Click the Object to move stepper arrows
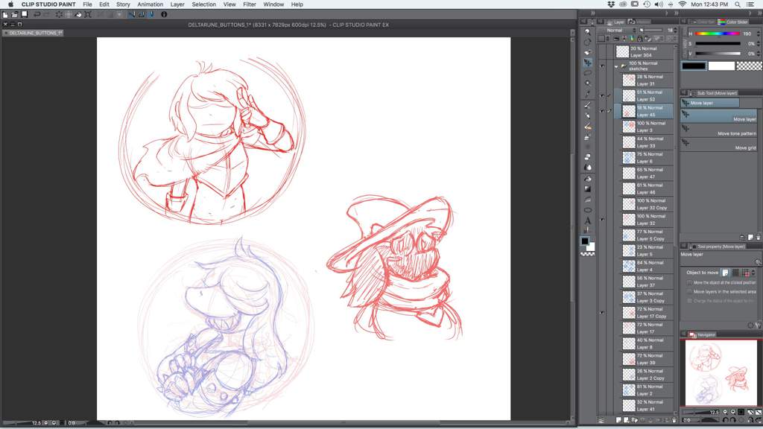Screen dimensions: 763x429 click(x=754, y=273)
